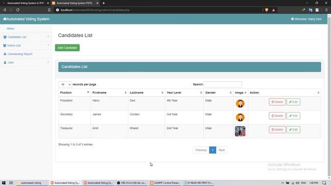This screenshot has height=186, width=331.
Task: Click the browser back arrow
Action: (5, 10)
